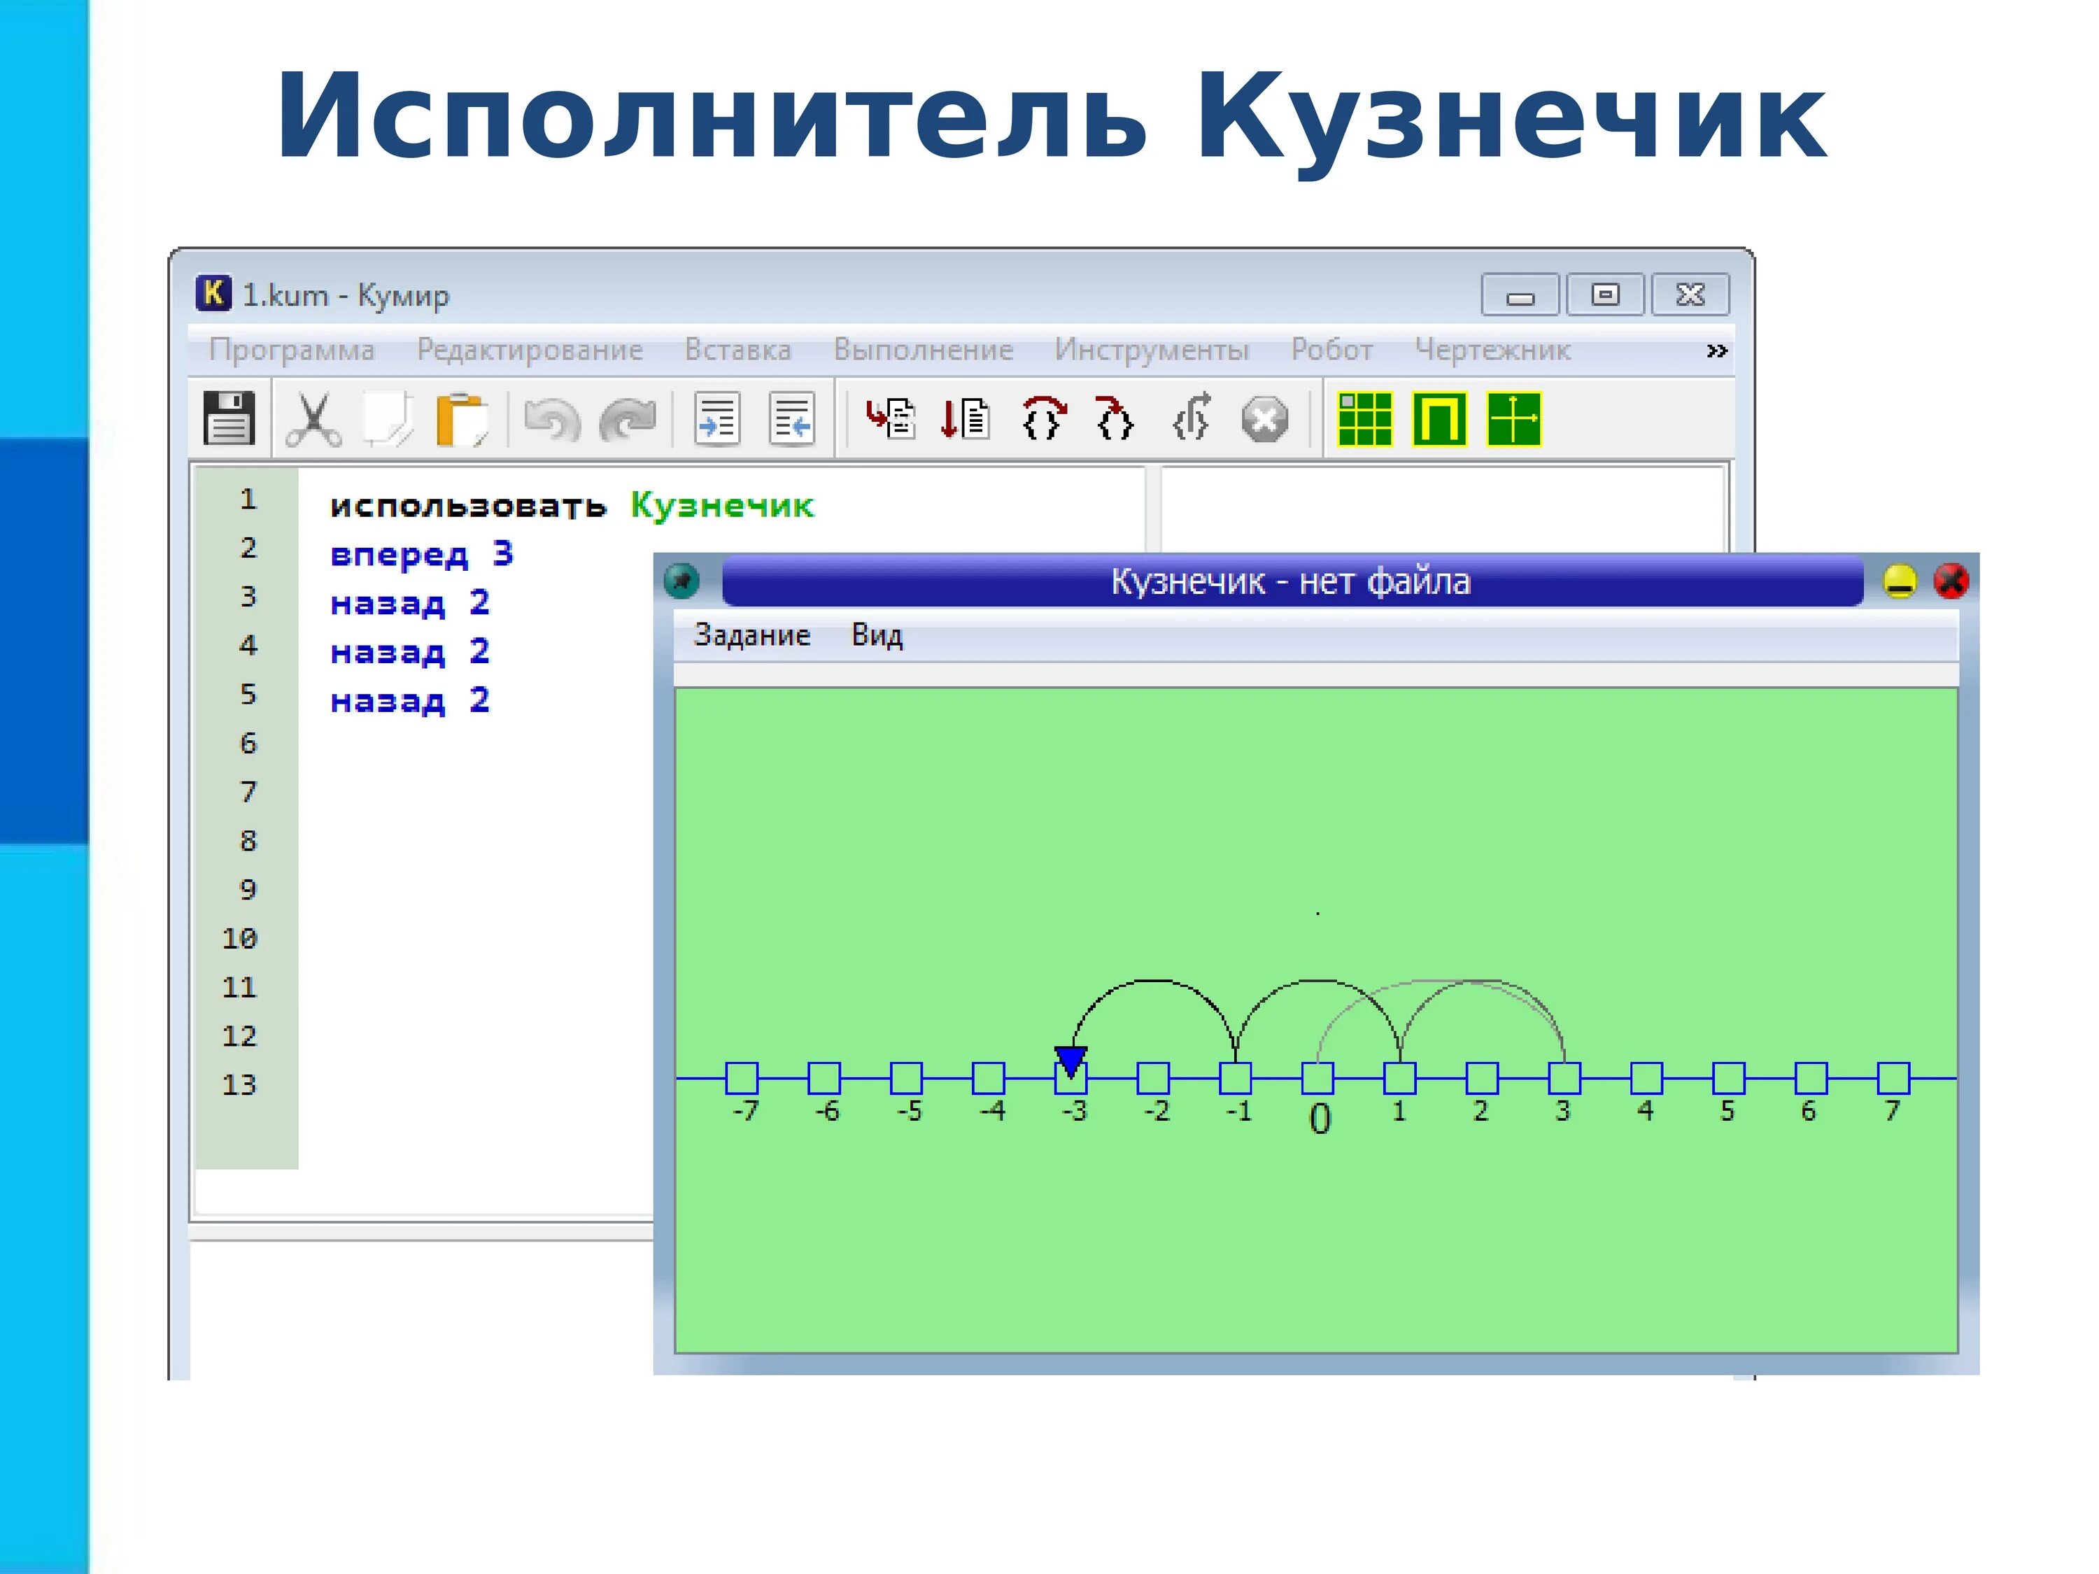Viewport: 2099px width, 1574px height.
Task: Click code line 'вперед 3' in editor
Action: coord(421,554)
